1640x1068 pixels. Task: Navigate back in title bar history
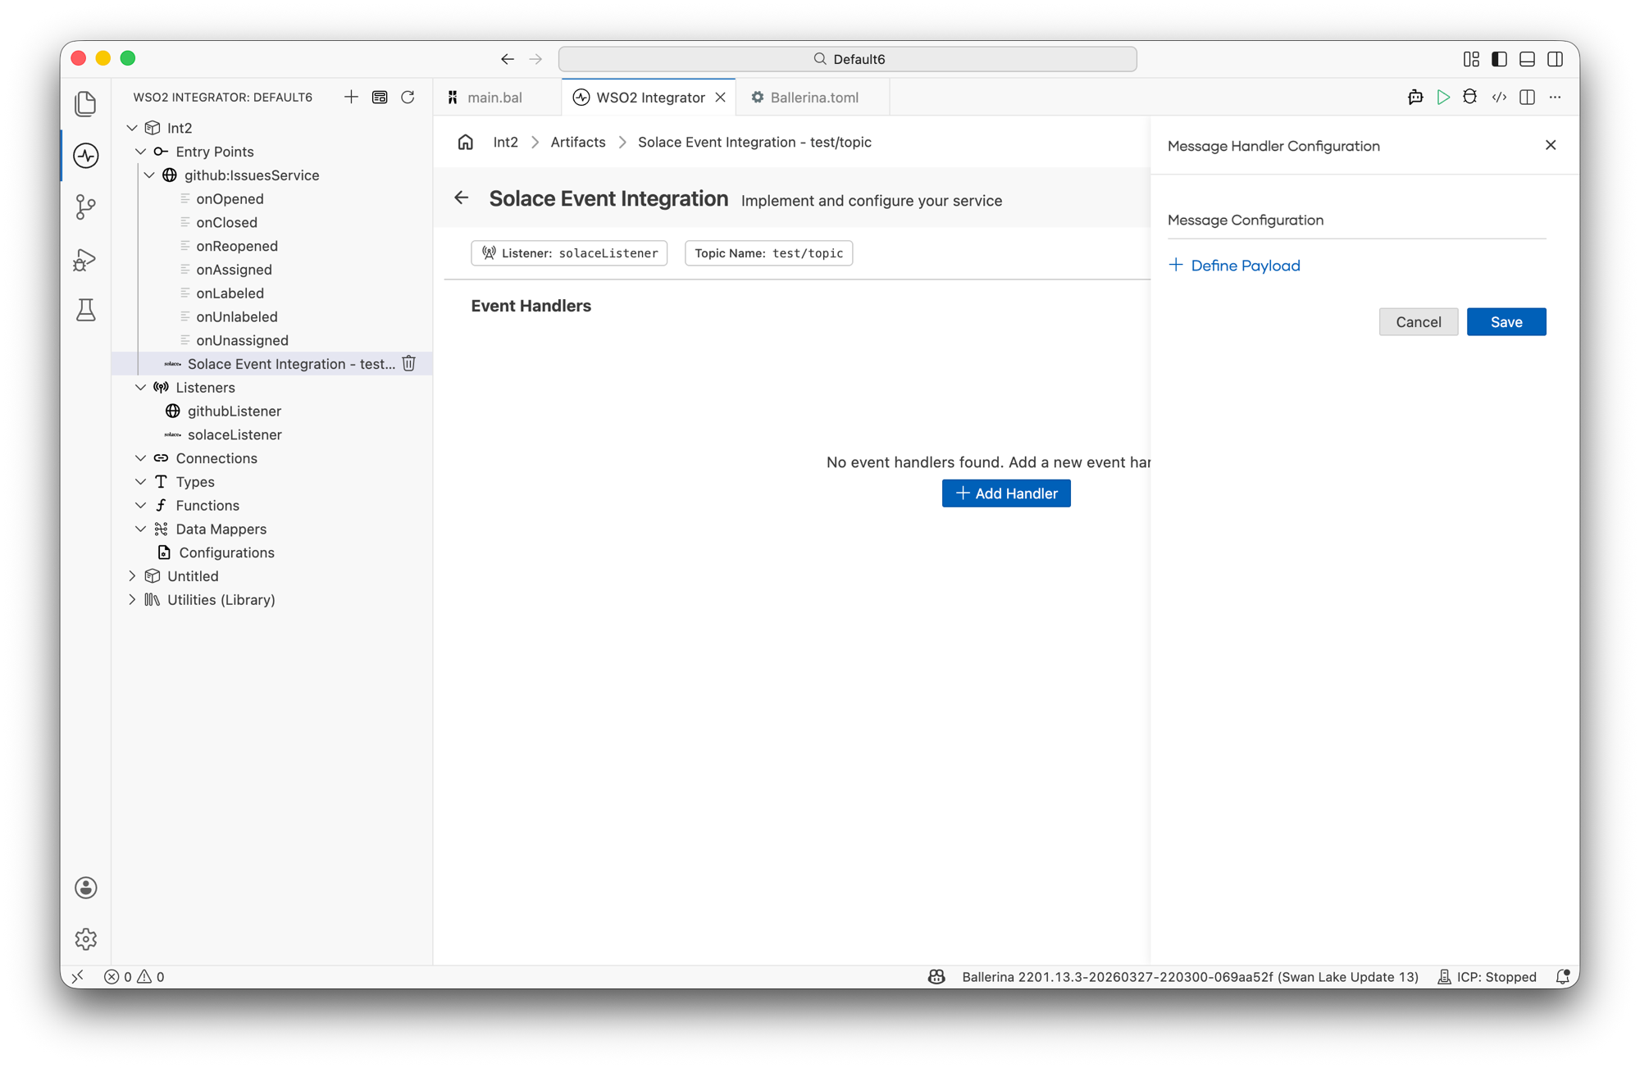click(508, 59)
